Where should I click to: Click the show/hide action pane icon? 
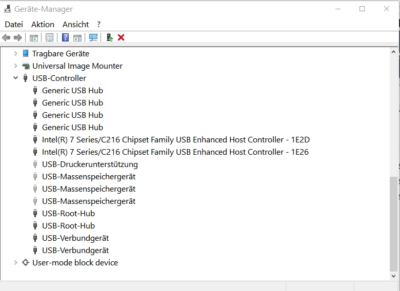77,37
